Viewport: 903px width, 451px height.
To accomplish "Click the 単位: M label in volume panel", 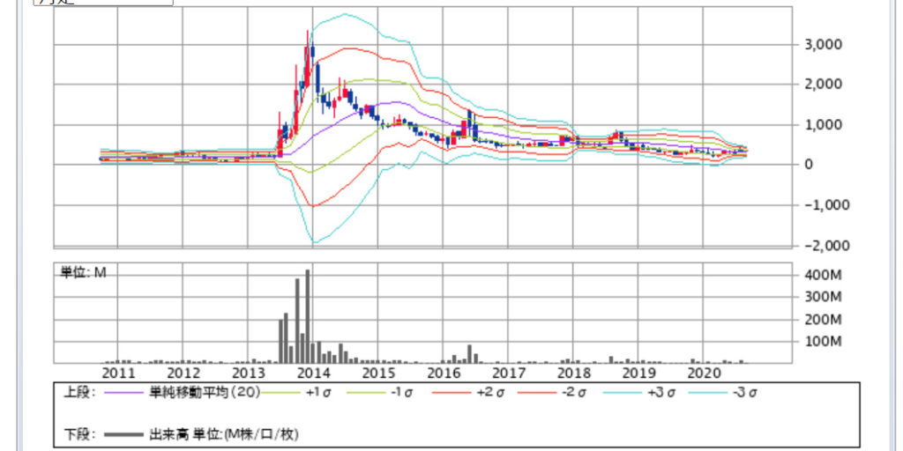I will pyautogui.click(x=83, y=273).
